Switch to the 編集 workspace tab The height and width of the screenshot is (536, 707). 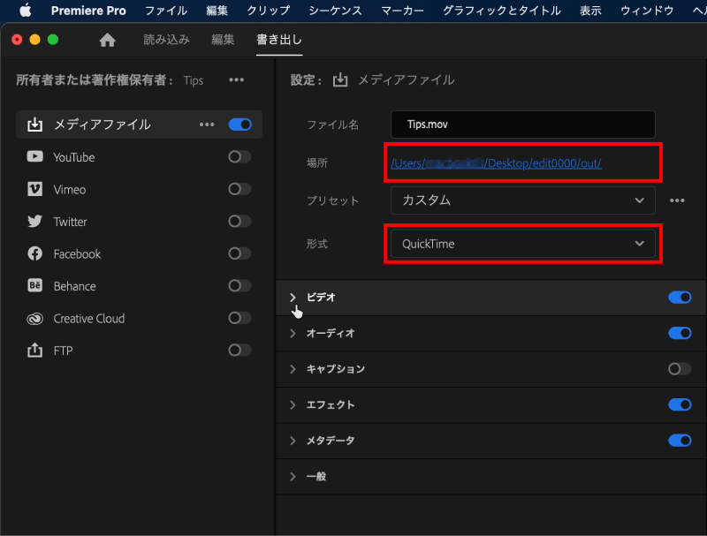click(223, 40)
